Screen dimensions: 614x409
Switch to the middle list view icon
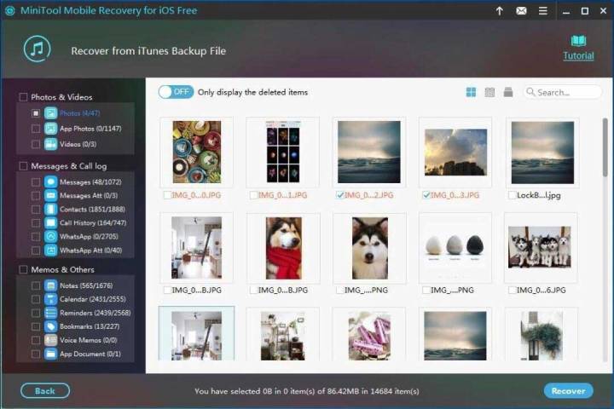(x=489, y=92)
